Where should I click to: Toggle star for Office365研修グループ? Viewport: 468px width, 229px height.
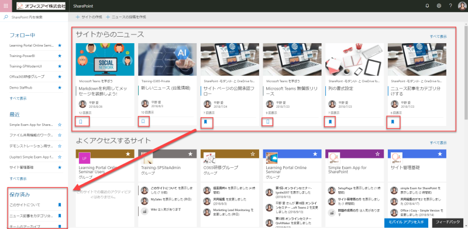click(x=60, y=77)
